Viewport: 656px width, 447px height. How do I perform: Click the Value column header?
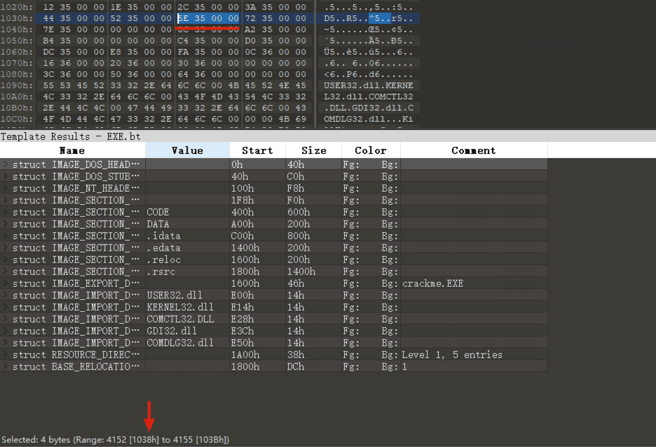coord(187,150)
